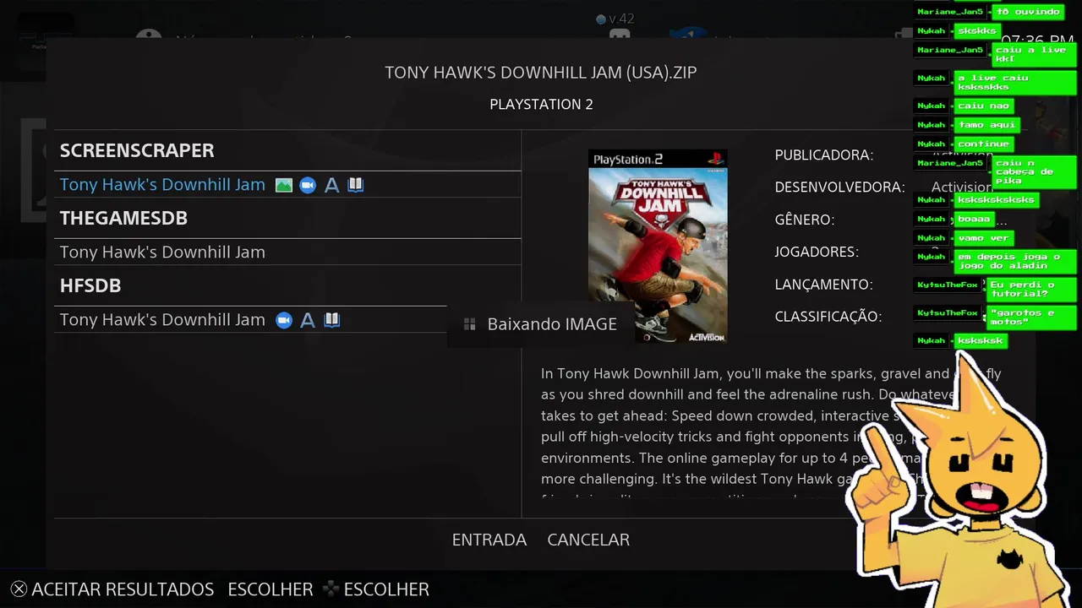Select the ScreenScraper Tony Hawk's Downhill Jam result
This screenshot has height=608, width=1082.
pos(287,185)
